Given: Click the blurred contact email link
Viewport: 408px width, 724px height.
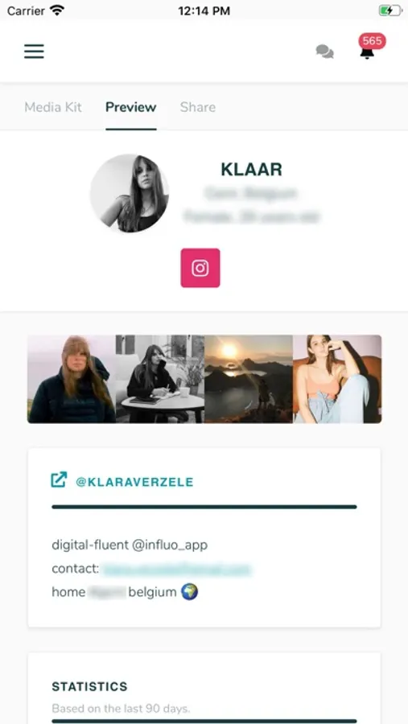Looking at the screenshot, I should point(176,569).
